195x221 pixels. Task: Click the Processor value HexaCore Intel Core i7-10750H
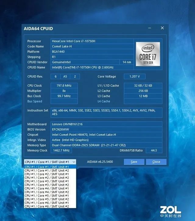[92, 41]
